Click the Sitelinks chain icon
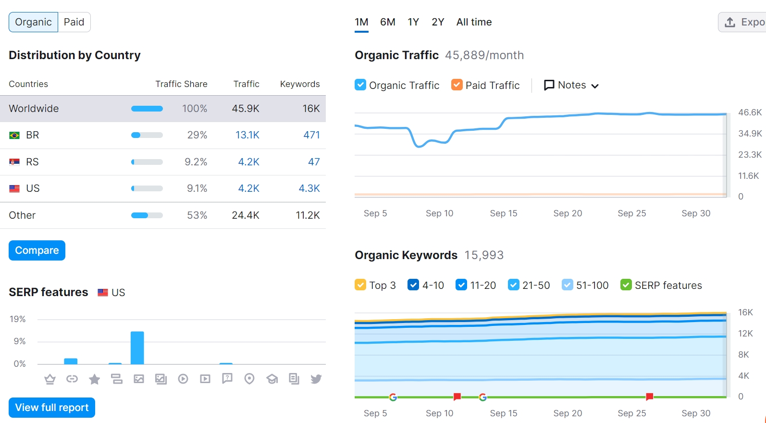Image resolution: width=766 pixels, height=423 pixels. [x=72, y=379]
